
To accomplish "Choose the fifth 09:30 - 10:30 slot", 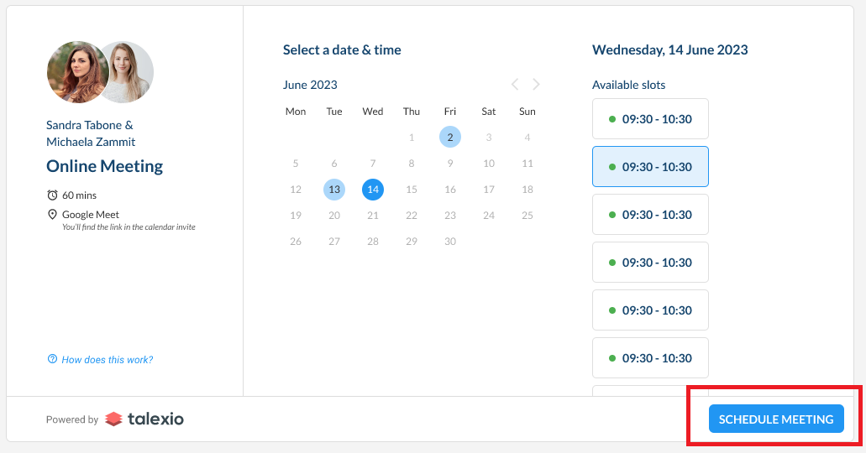I will (x=650, y=310).
